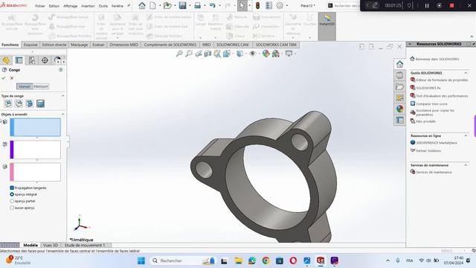This screenshot has height=268, width=476.
Task: Open a file with the Open icon
Action: pos(167,5)
